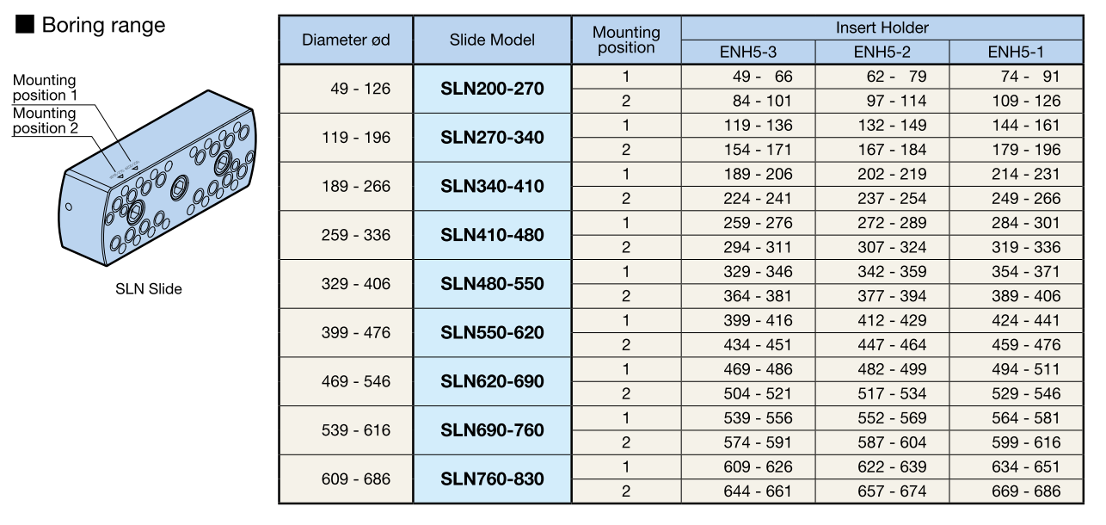The height and width of the screenshot is (525, 1106).
Task: Click the black square beside Boring range
Action: (x=25, y=24)
